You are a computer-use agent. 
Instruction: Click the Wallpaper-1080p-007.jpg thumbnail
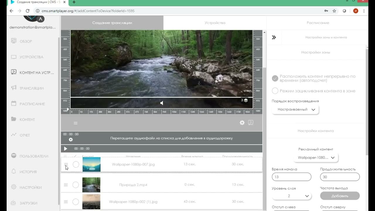click(x=91, y=164)
